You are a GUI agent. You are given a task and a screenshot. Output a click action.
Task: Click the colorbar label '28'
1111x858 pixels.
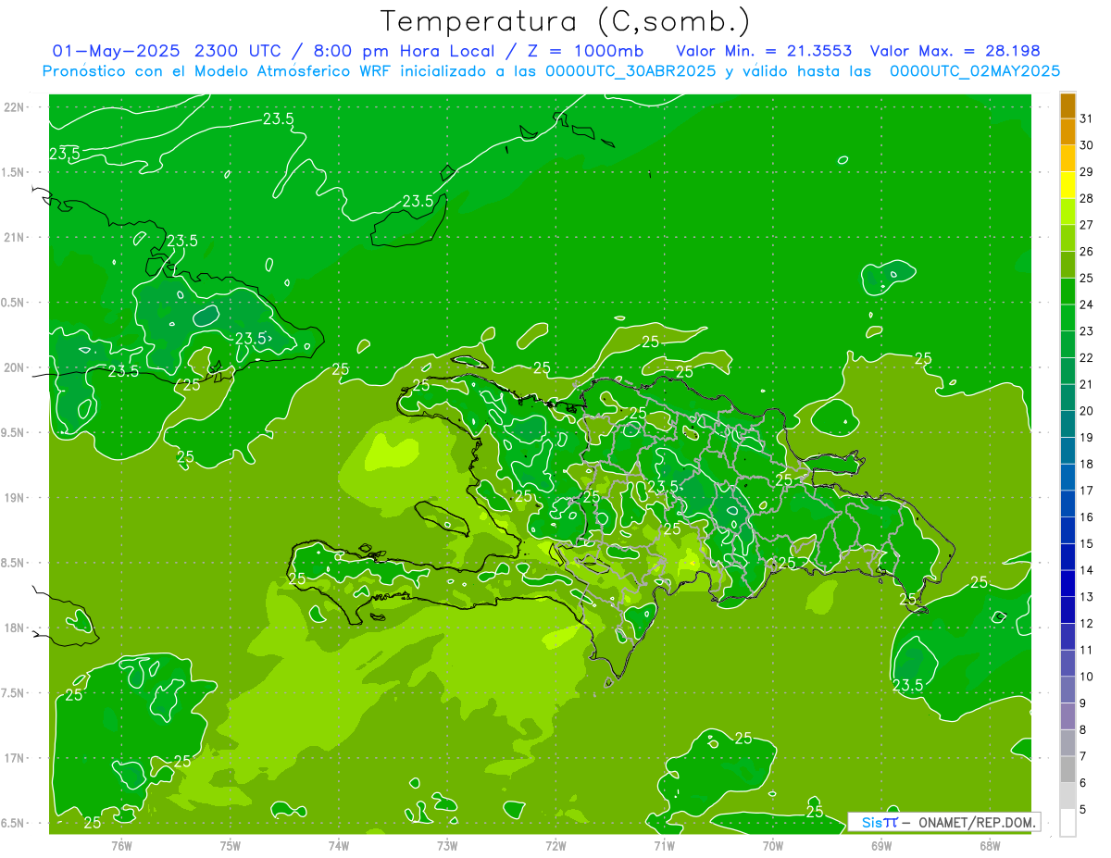click(x=1086, y=198)
